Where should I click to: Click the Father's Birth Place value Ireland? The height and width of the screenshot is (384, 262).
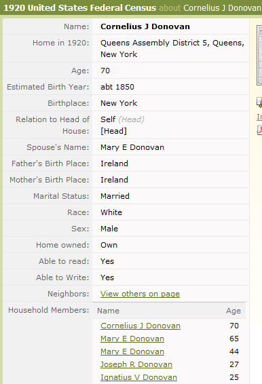point(114,164)
